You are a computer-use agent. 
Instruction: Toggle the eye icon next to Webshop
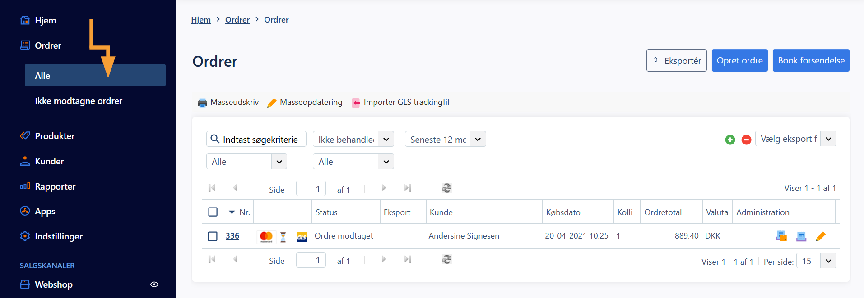tap(154, 284)
